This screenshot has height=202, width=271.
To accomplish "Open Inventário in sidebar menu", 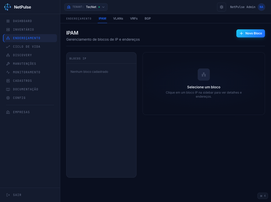I will [x=30, y=30].
